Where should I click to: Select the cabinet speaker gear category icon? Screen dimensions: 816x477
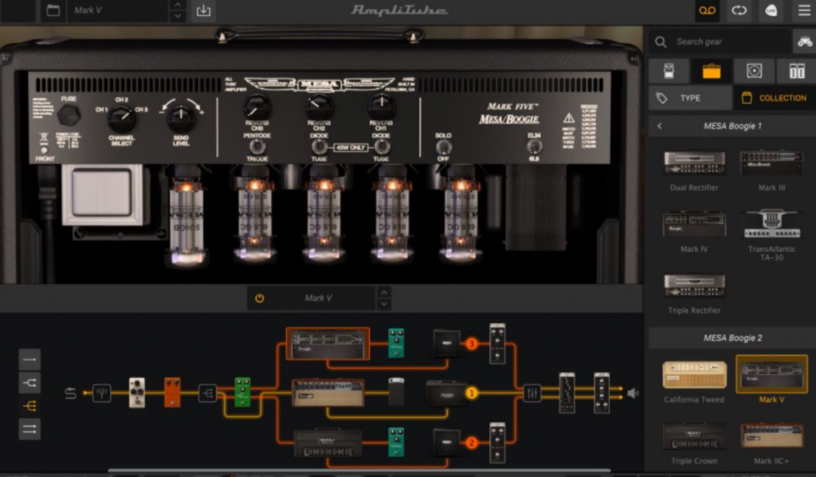pyautogui.click(x=754, y=71)
